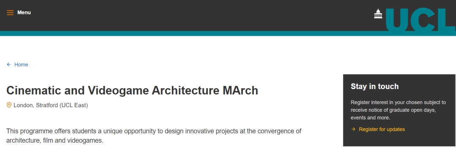Image resolution: width=456 pixels, height=154 pixels.
Task: Click the Stay in touch heading
Action: 375,86
